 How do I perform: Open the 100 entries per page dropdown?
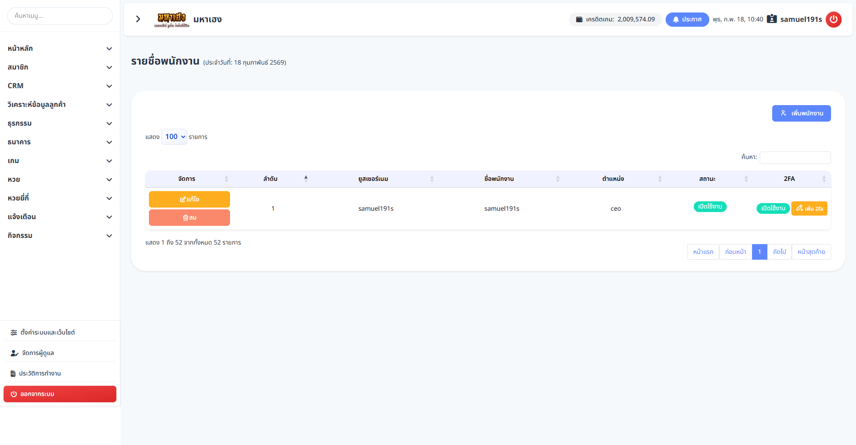pos(174,137)
